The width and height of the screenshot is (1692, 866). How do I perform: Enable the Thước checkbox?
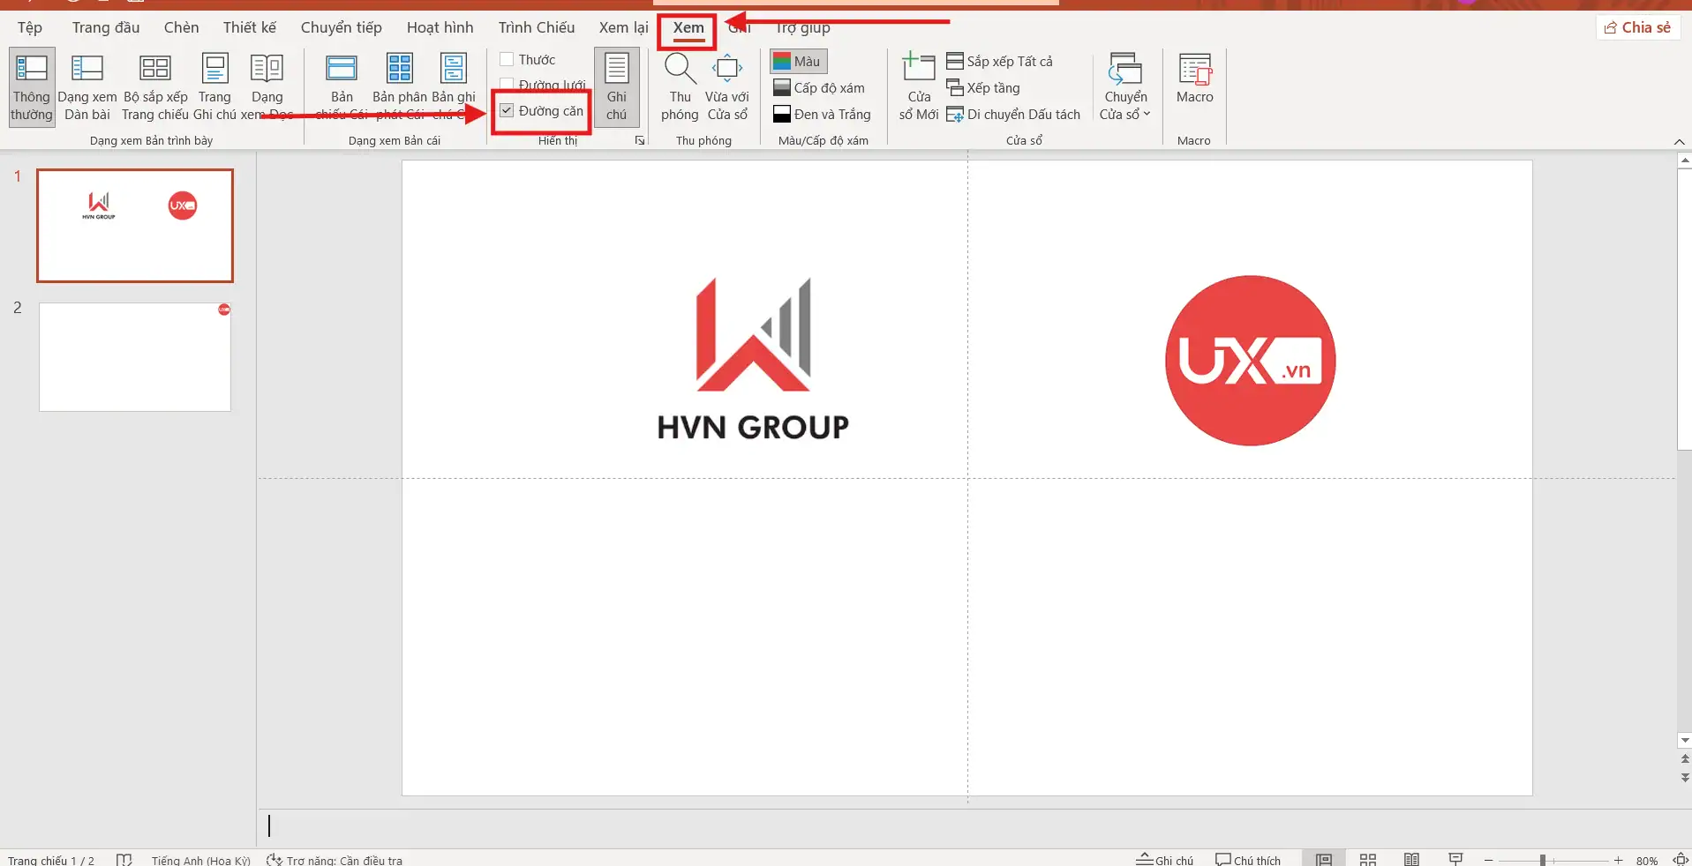(507, 58)
